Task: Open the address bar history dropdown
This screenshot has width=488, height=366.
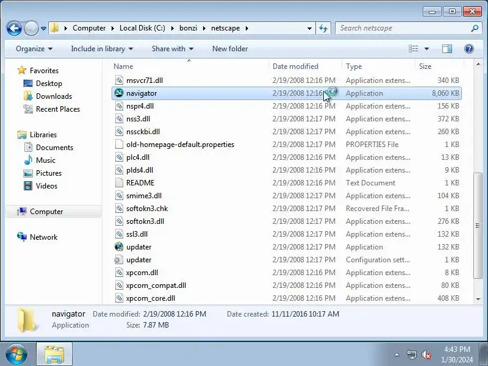Action: 309,28
